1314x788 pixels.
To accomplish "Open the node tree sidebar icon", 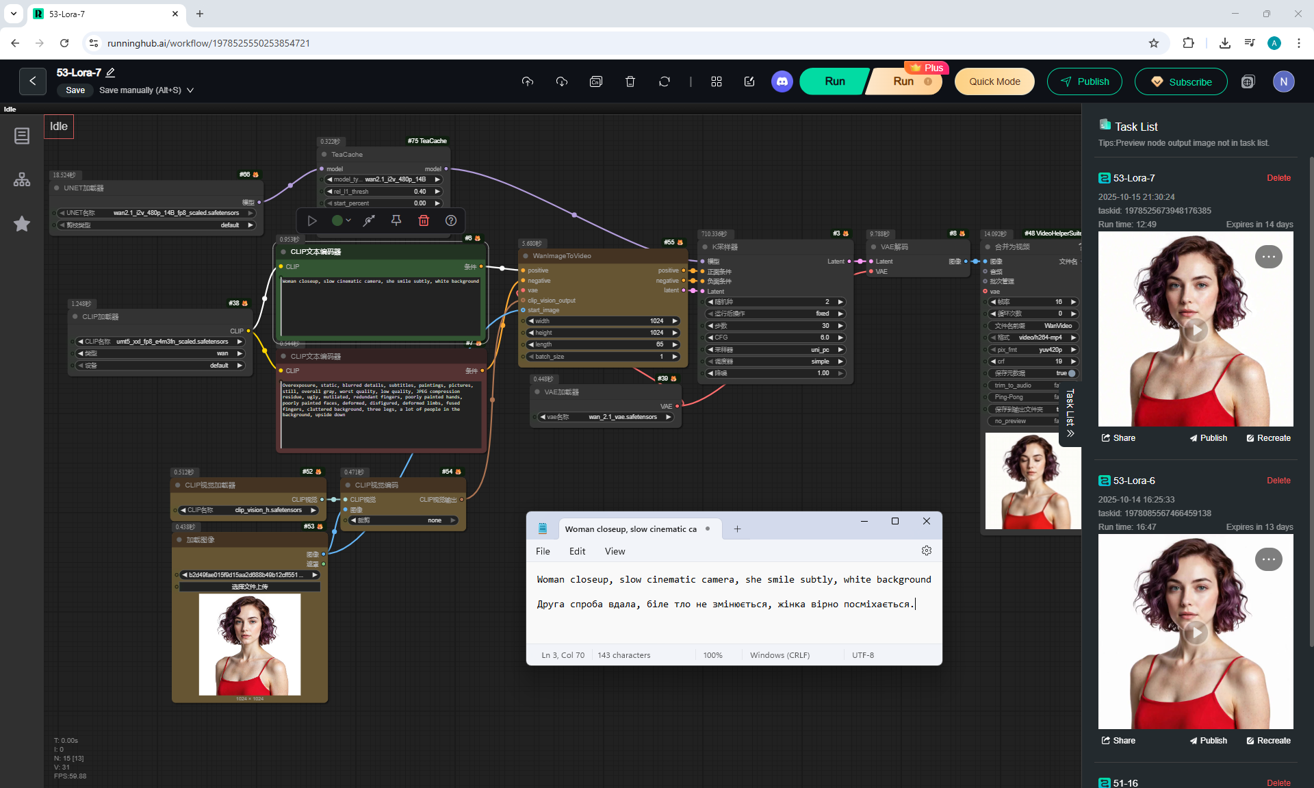I will (22, 179).
